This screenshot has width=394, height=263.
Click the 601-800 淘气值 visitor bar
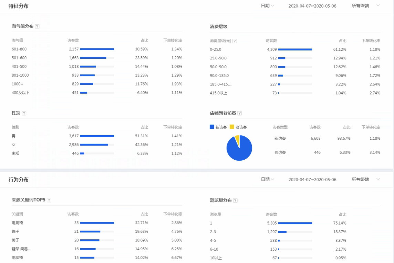[97, 49]
